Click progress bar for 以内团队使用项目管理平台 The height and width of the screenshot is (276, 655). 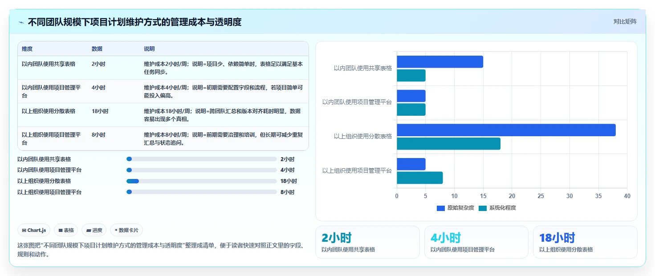coord(202,170)
